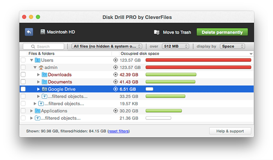Viewport: 273px width, 160px height.
Task: Click the Documents folder icon
Action: pos(44,82)
